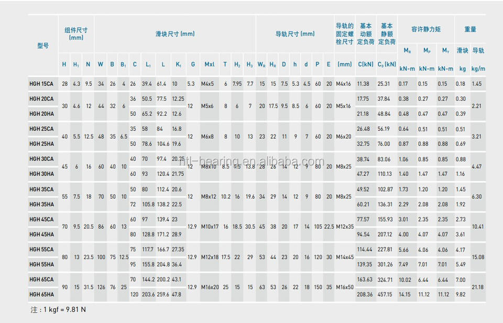Select the value 26.48
This screenshot has width=503, height=323.
[x=364, y=129]
